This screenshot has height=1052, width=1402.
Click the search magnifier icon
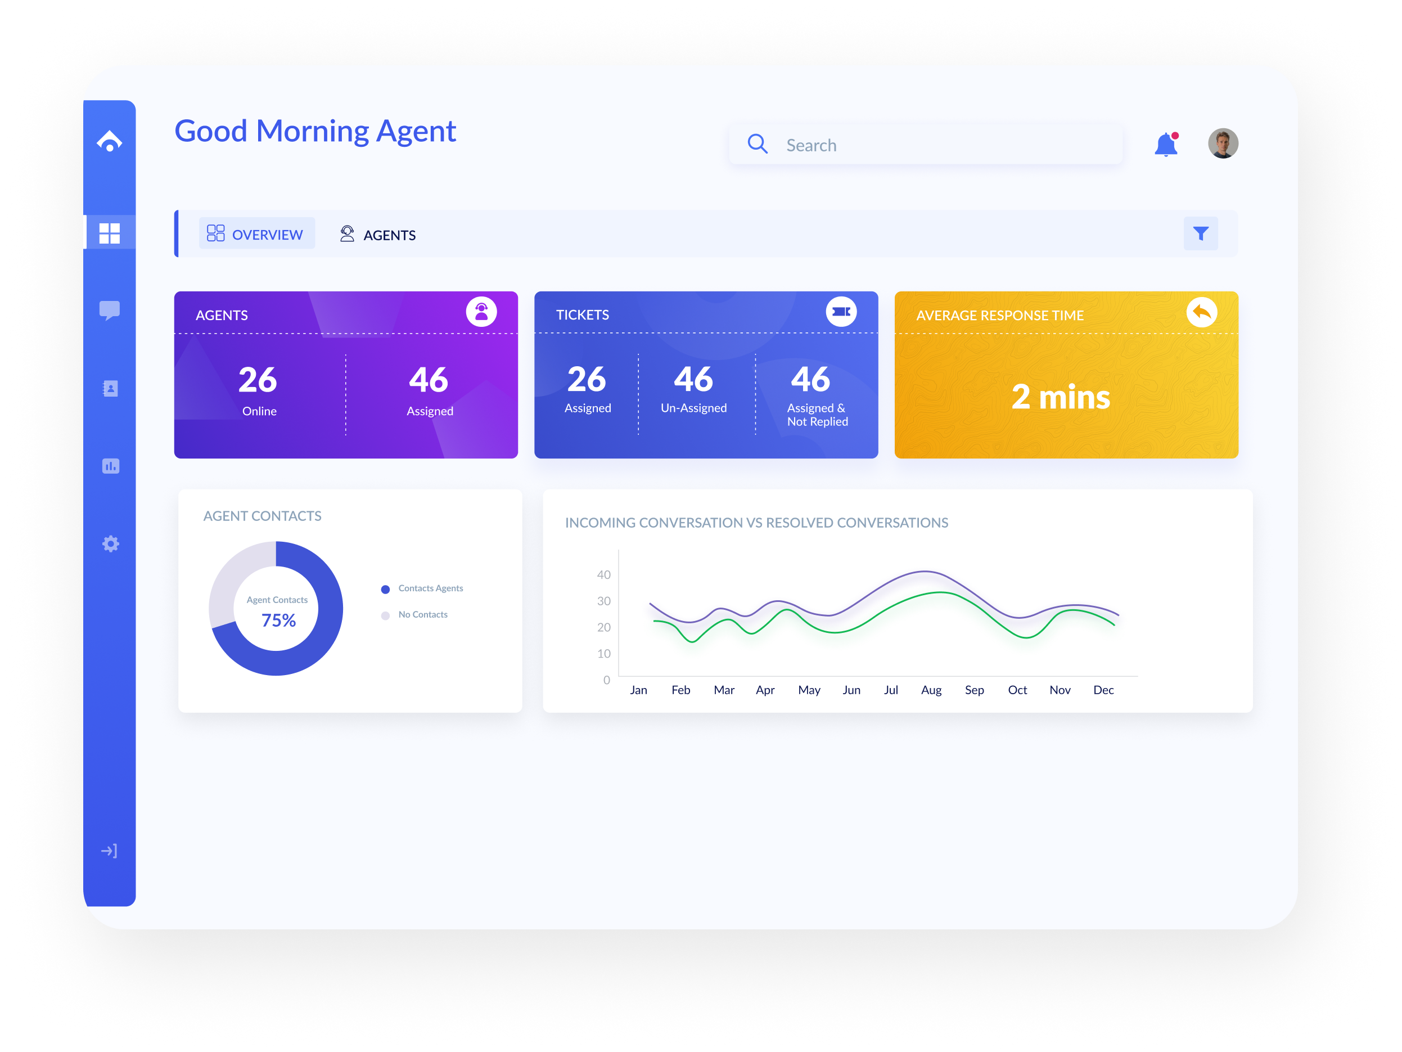tap(758, 144)
